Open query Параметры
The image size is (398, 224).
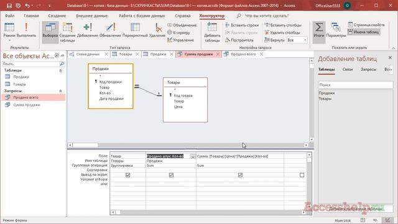[x=336, y=30]
